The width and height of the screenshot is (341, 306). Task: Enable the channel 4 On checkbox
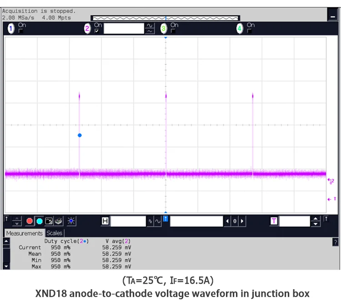tap(249, 32)
